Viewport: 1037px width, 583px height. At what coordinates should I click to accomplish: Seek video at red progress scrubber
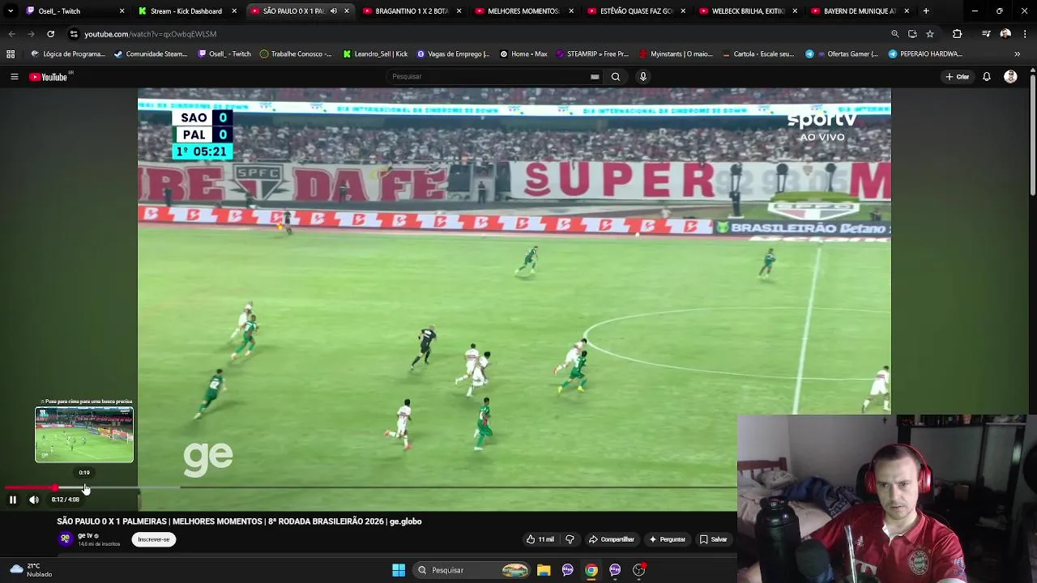tap(55, 488)
